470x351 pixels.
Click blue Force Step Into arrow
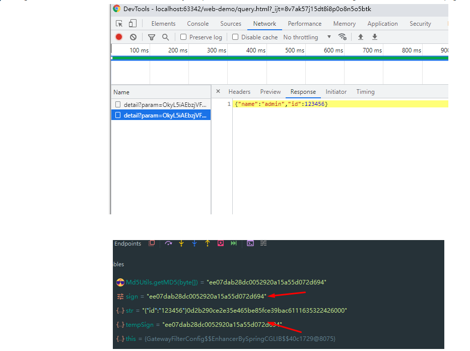click(x=194, y=243)
